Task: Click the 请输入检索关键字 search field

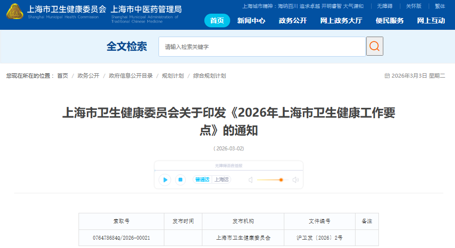Action: coord(262,46)
